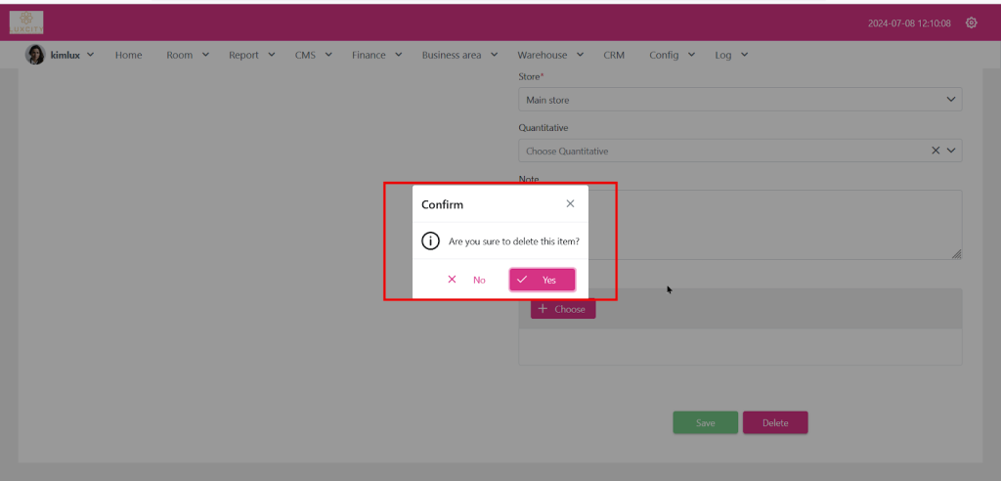1001x481 pixels.
Task: Open the kimlux user menu
Action: click(x=71, y=56)
